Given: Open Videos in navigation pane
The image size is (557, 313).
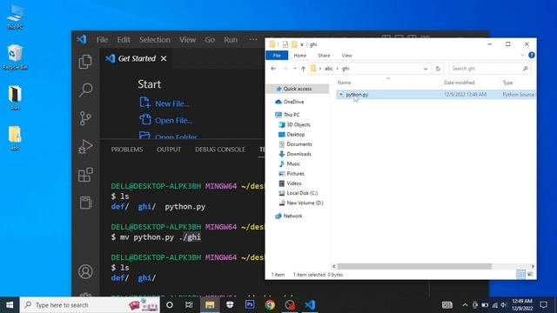Looking at the screenshot, I should pos(294,183).
